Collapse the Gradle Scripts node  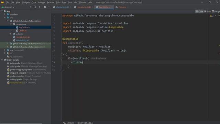2,60
